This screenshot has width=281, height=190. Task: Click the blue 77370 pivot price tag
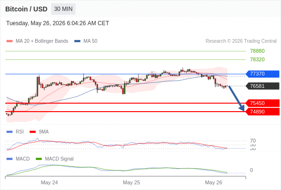point(262,74)
